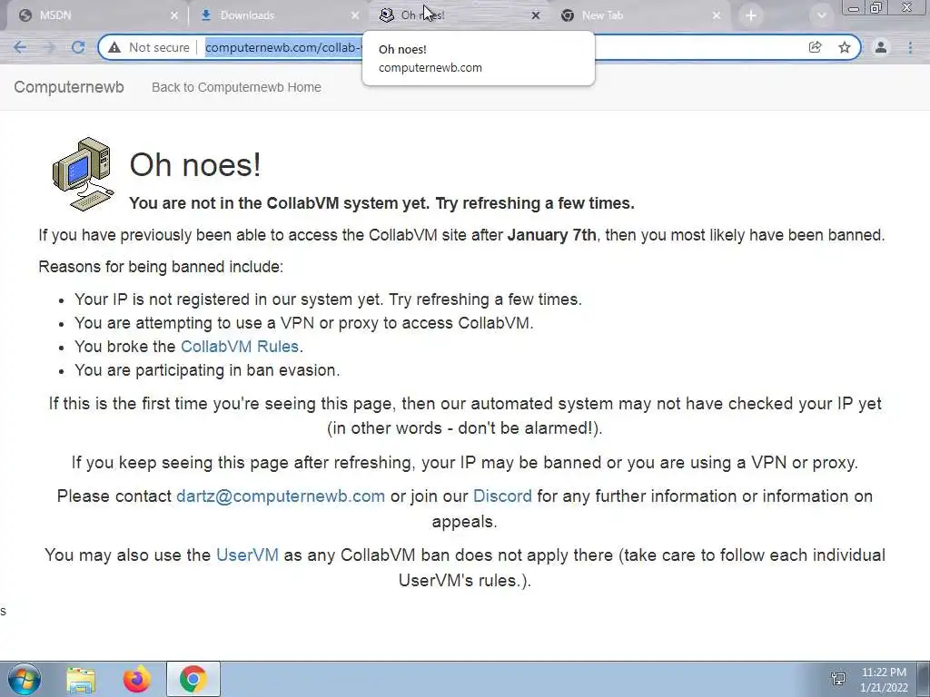This screenshot has width=930, height=697.
Task: Click the retro computer image
Action: click(x=83, y=173)
